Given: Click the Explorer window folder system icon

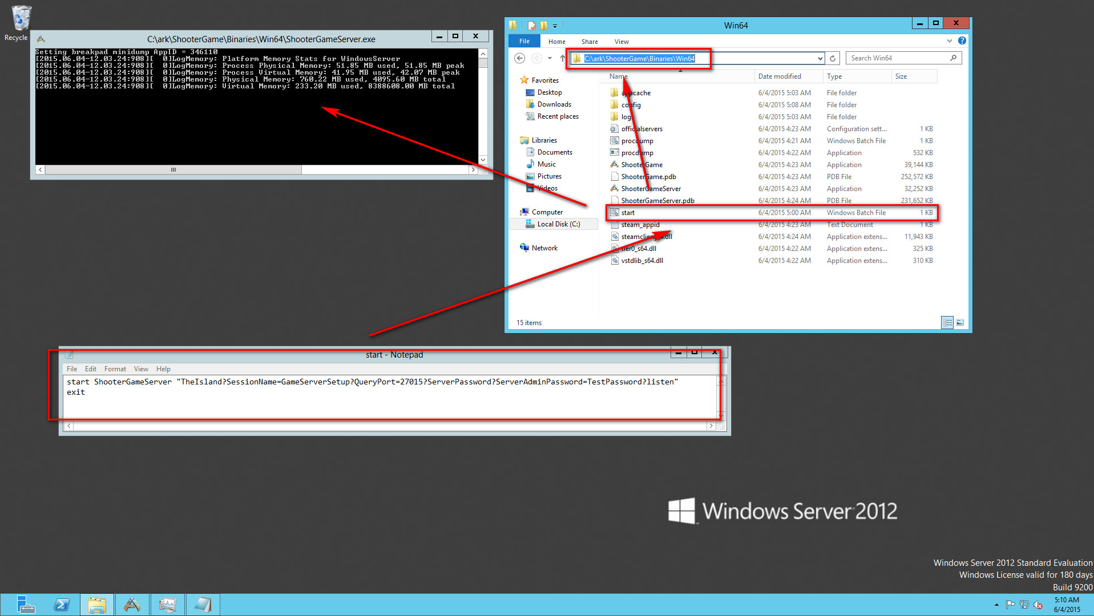Looking at the screenshot, I should click(x=513, y=26).
